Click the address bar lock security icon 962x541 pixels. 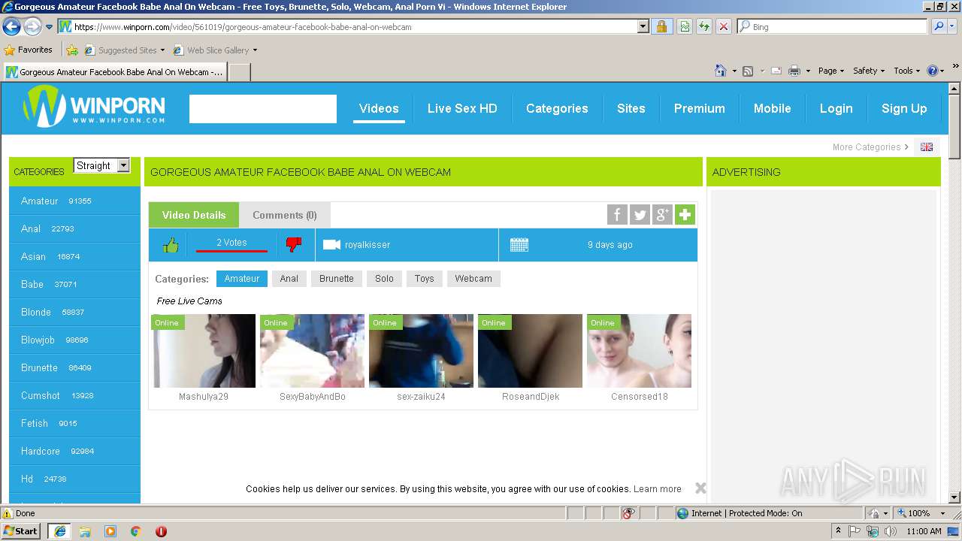[x=661, y=27]
